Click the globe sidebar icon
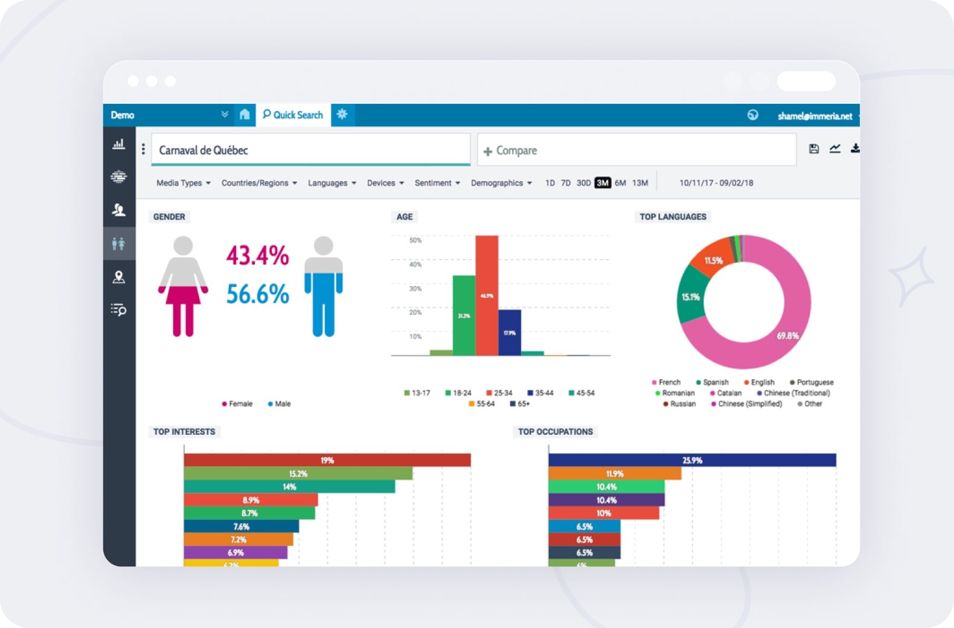The width and height of the screenshot is (954, 628). [118, 176]
